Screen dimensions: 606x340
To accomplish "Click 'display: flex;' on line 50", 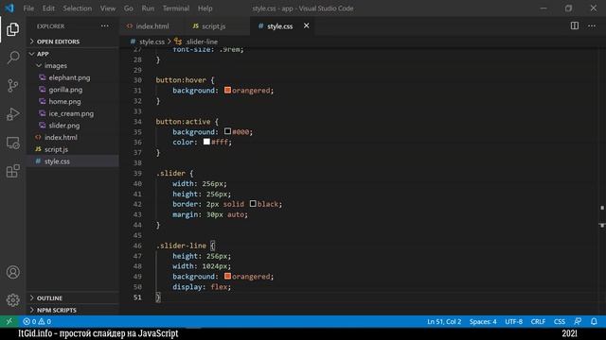I will point(202,287).
